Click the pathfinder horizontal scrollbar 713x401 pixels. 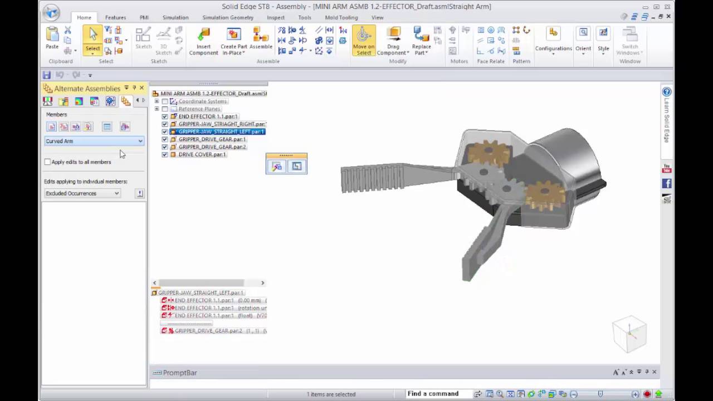click(x=208, y=283)
